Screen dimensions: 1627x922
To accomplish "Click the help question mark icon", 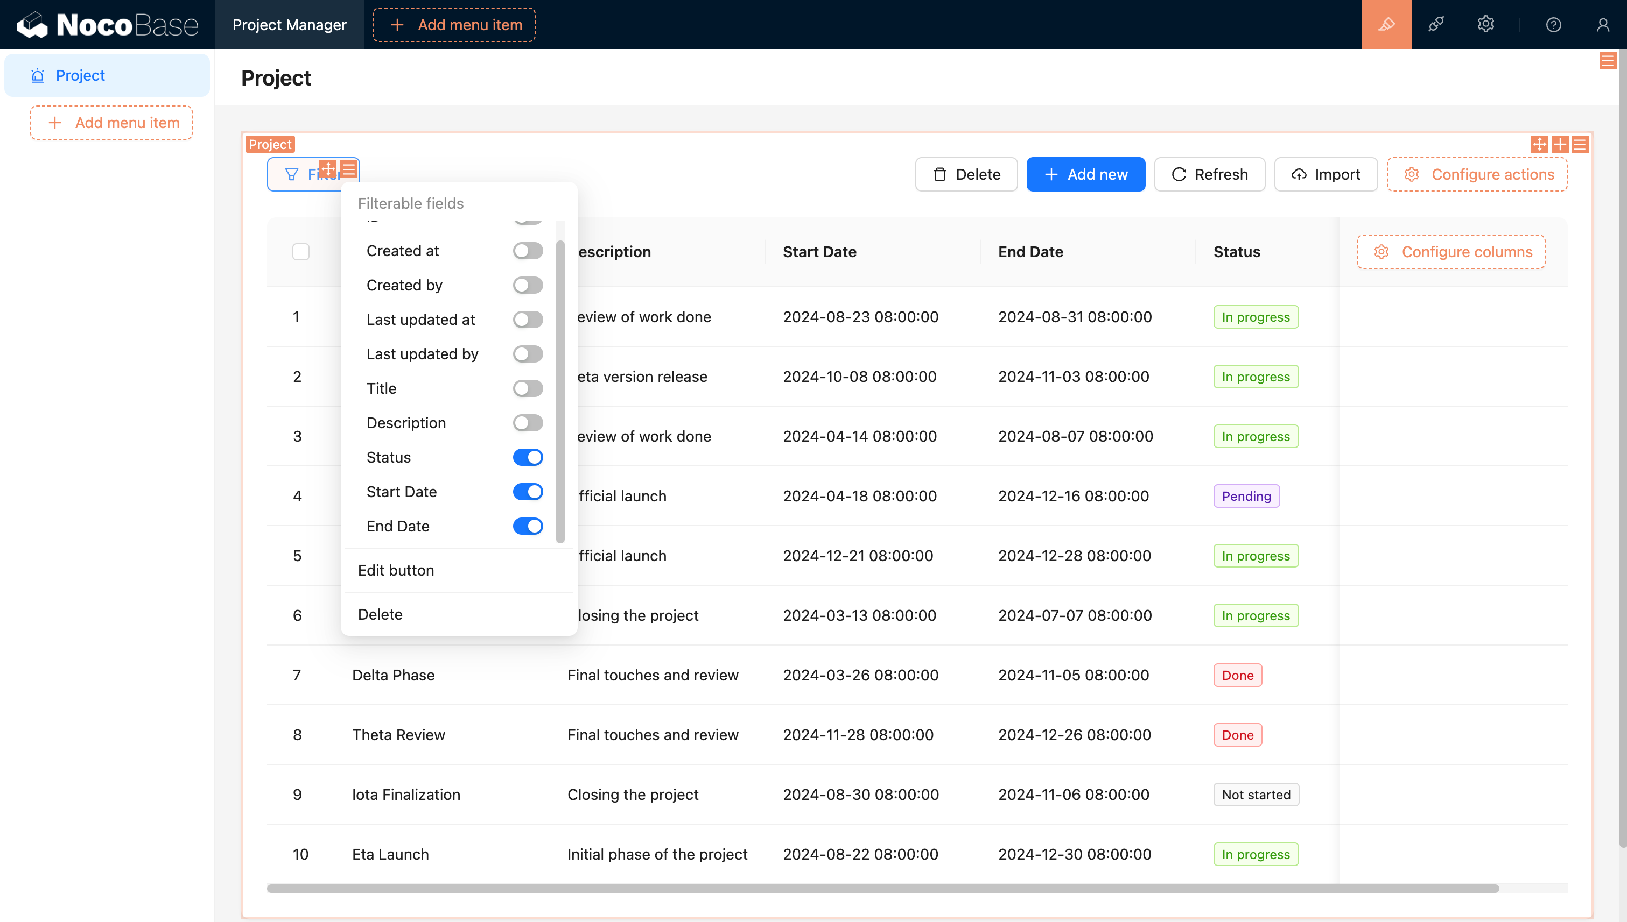I will point(1553,25).
